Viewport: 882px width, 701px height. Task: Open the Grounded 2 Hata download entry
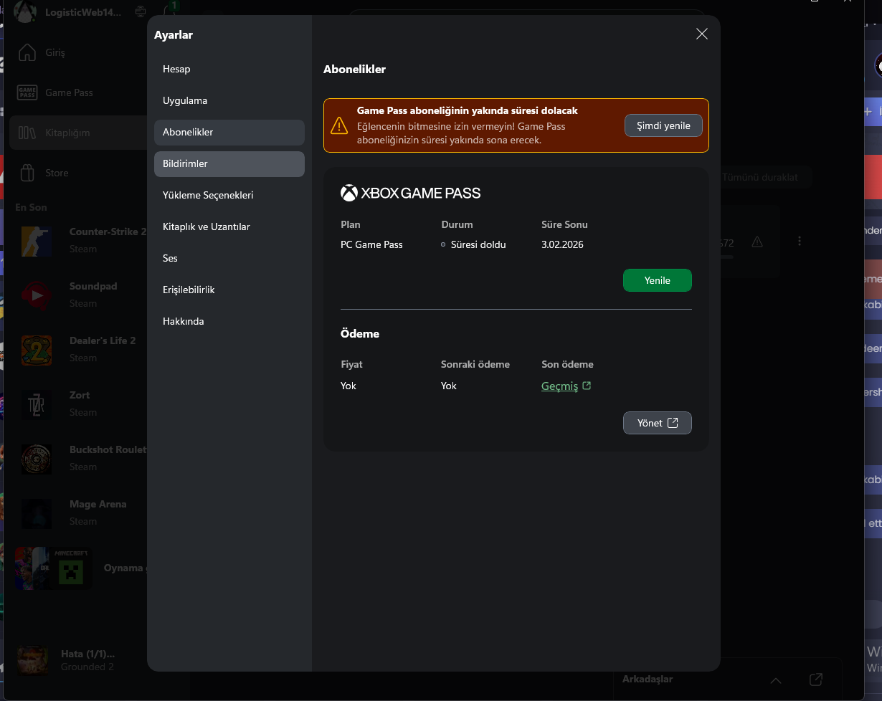click(81, 660)
